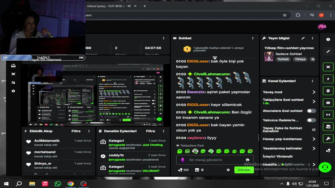The height and width of the screenshot is (188, 335).
Task: Mute the Göksel İpekçi browser tab audio
Action: click(x=129, y=6)
